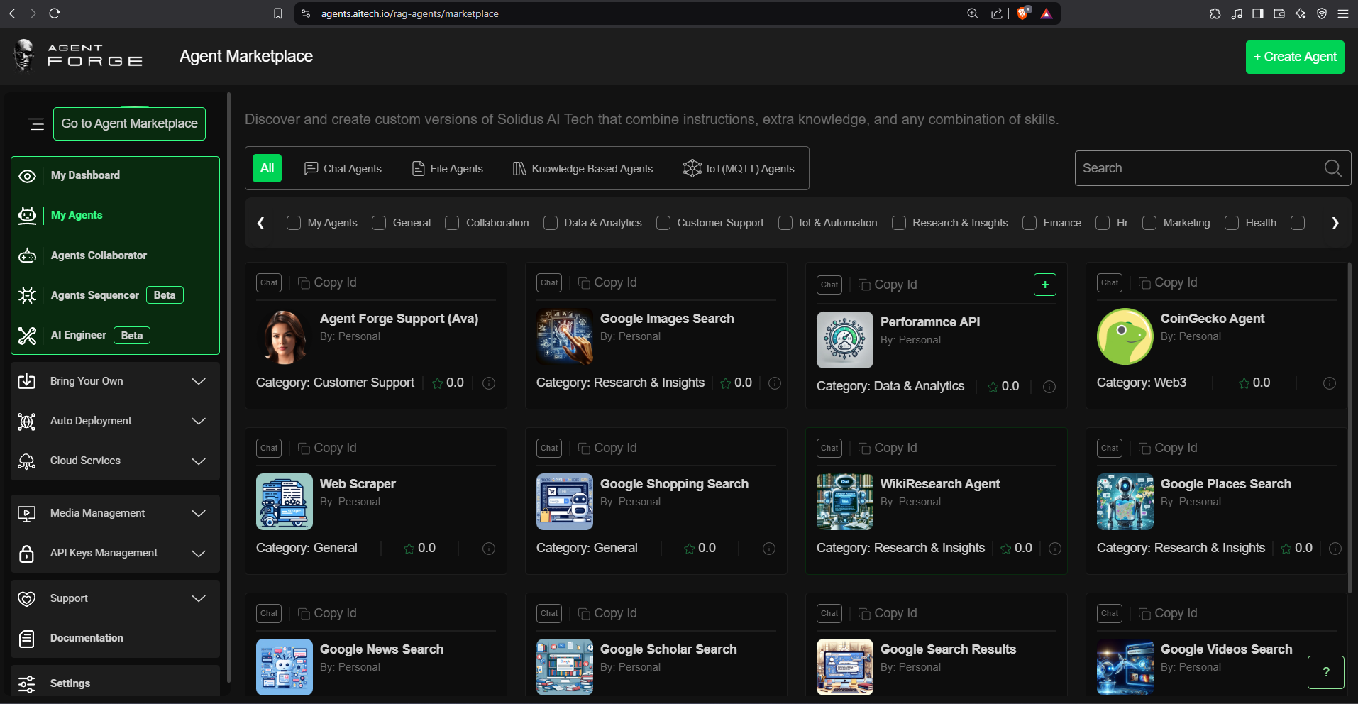This screenshot has height=704, width=1358.
Task: Reload the page in browser
Action: (x=55, y=13)
